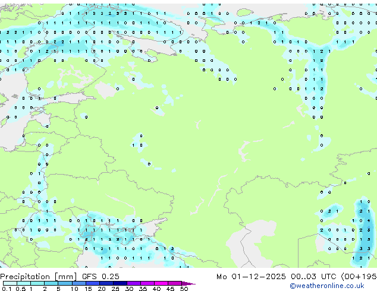Select the legend label 35
This screenshot has width=377, height=291.
143,289
